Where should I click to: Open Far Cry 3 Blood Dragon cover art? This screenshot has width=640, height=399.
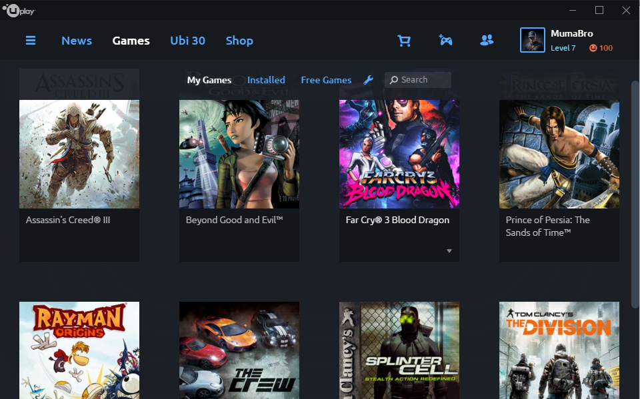399,155
